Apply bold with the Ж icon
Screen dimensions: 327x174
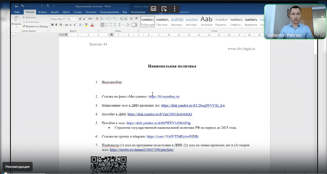tap(52, 24)
